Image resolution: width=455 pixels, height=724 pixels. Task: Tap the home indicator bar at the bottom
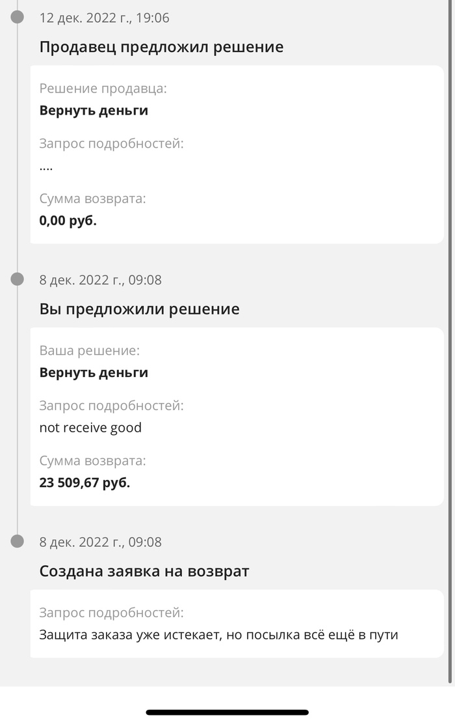pyautogui.click(x=227, y=712)
